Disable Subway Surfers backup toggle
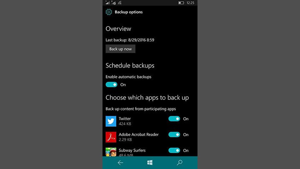Viewport: 300px width, 169px height. click(174, 150)
